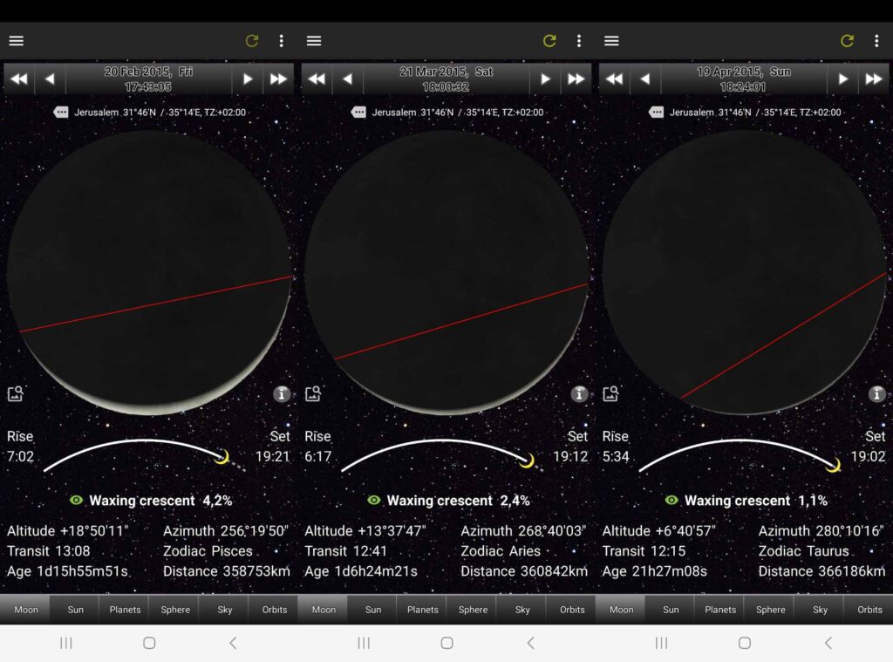Switch to Sun tab in the 20 Feb panel

tap(75, 610)
